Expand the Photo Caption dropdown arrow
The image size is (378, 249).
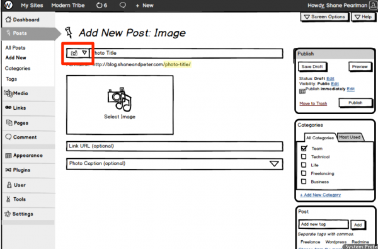274,164
